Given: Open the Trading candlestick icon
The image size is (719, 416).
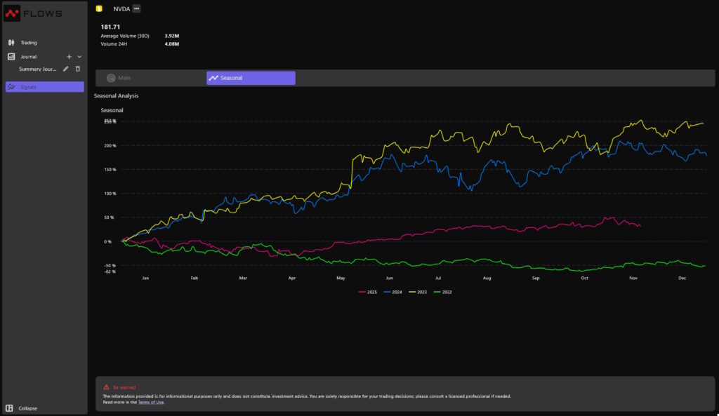Looking at the screenshot, I should point(11,43).
